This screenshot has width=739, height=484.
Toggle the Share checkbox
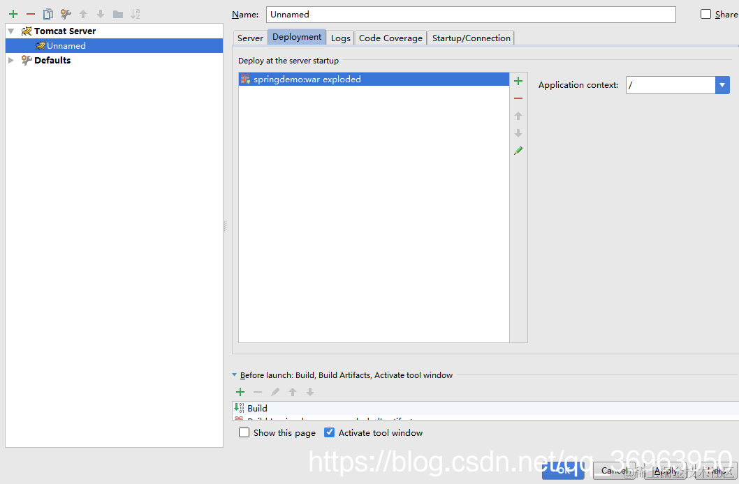tap(705, 14)
